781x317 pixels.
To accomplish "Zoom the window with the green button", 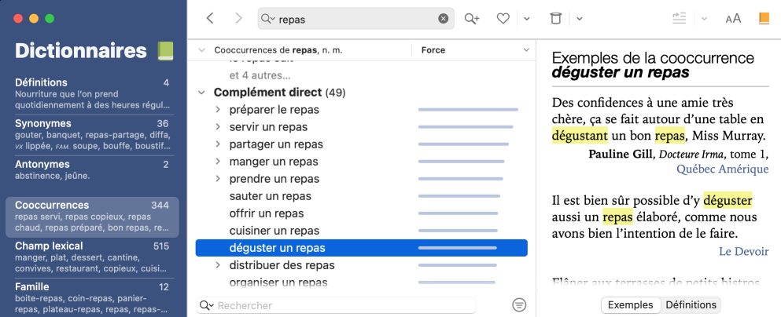I will coord(50,19).
